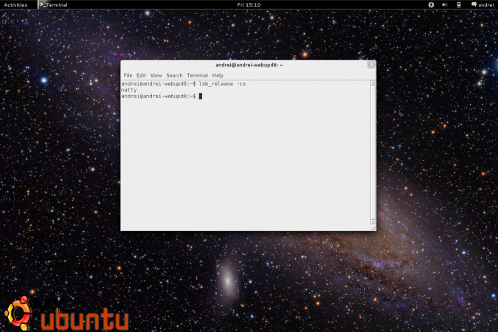This screenshot has width=498, height=332.
Task: Open the Activities overview
Action: pyautogui.click(x=15, y=4)
